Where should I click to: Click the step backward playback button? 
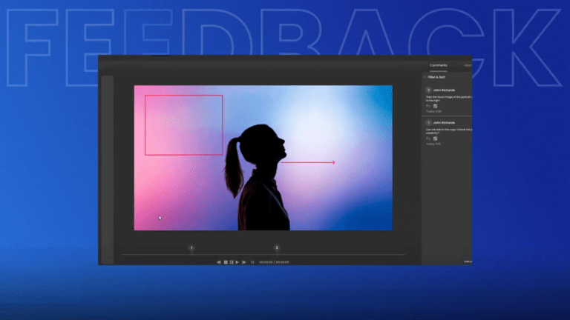point(219,261)
